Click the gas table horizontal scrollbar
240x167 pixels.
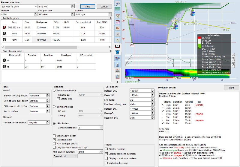pos(56,47)
